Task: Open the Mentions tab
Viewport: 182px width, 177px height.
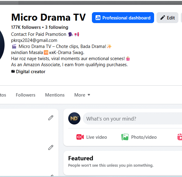Action: [55, 95]
